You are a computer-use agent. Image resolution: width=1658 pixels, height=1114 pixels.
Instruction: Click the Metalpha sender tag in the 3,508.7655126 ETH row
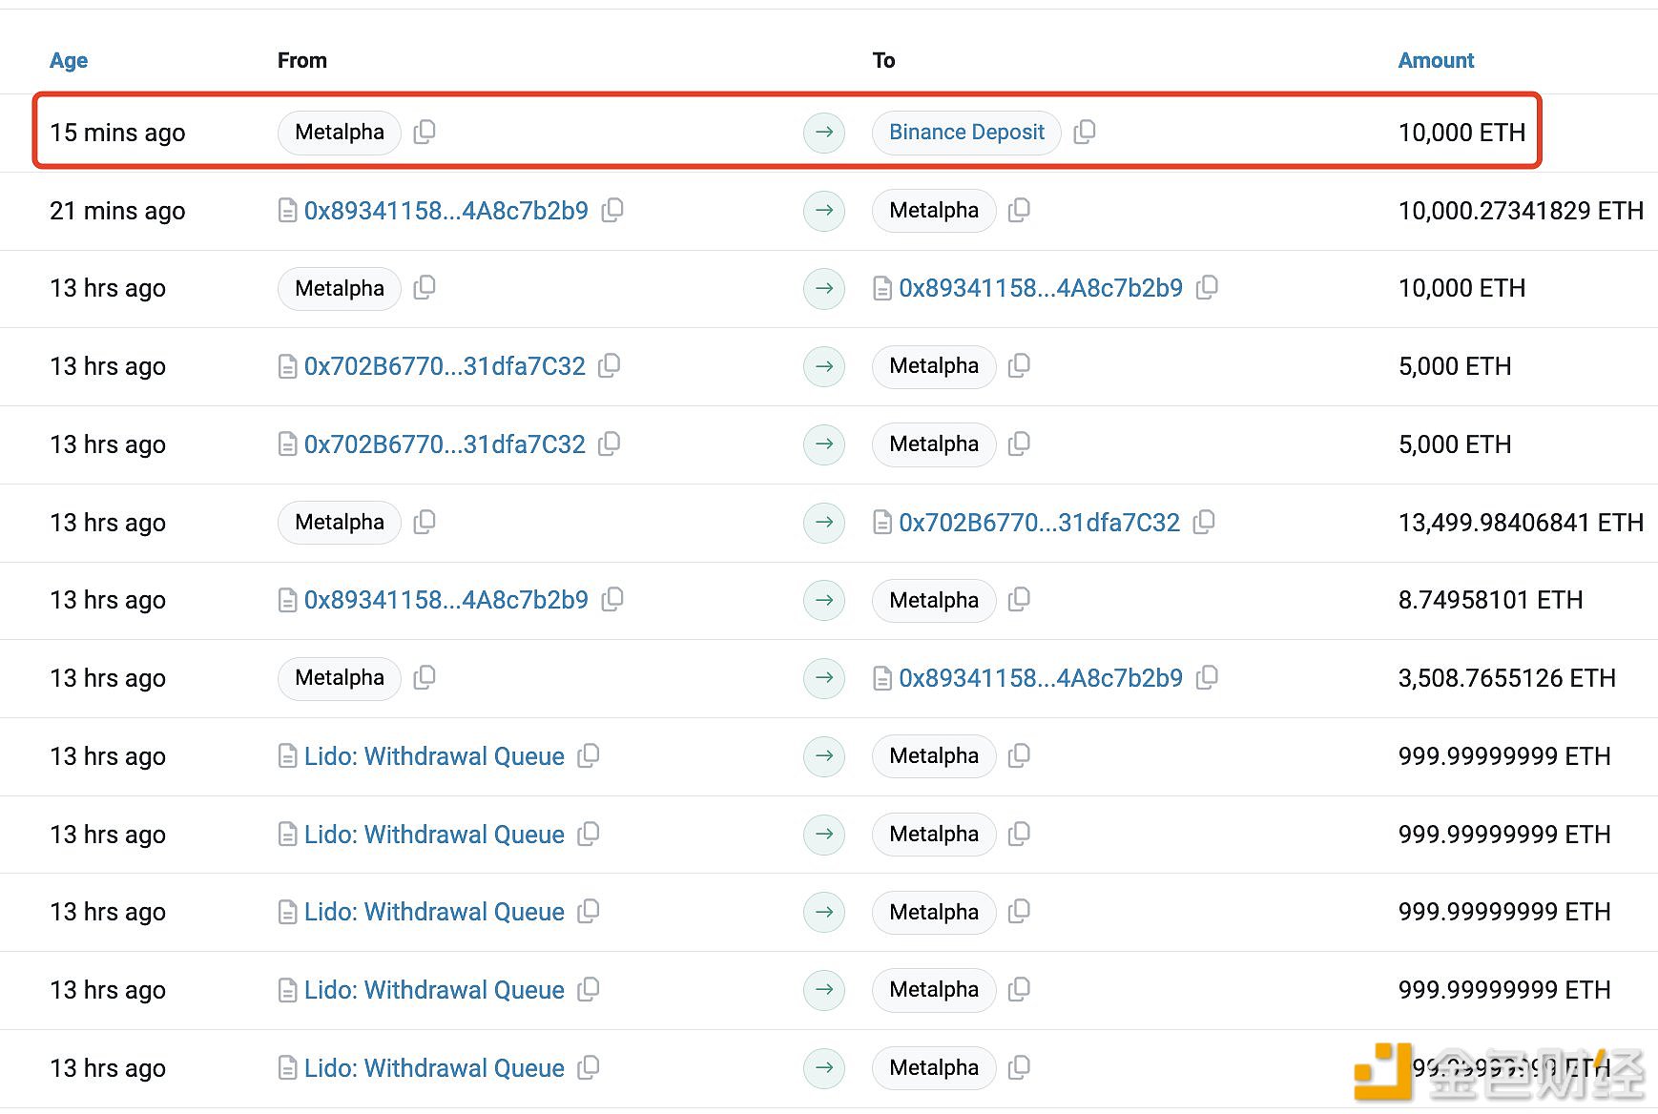click(x=340, y=678)
